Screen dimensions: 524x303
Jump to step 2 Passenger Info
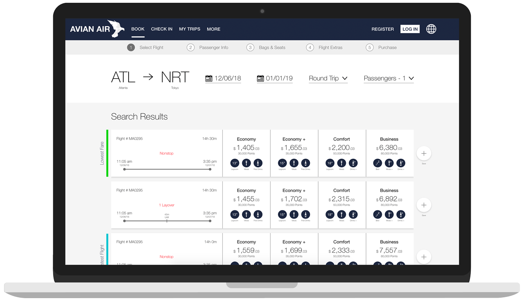tap(208, 47)
